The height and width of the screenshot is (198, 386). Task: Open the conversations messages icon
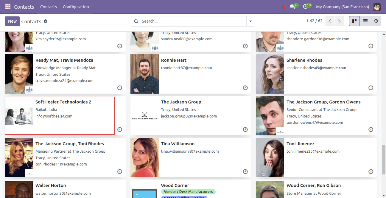(292, 7)
